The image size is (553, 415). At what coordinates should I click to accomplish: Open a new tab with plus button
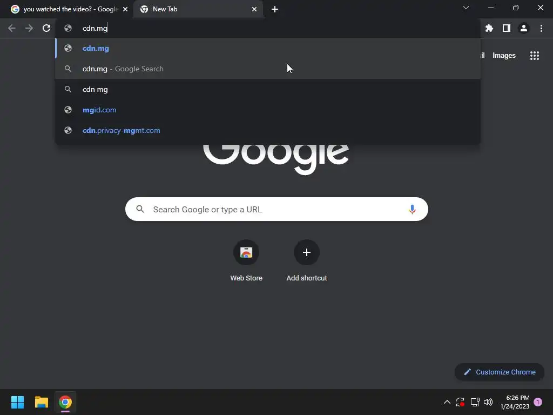[275, 9]
